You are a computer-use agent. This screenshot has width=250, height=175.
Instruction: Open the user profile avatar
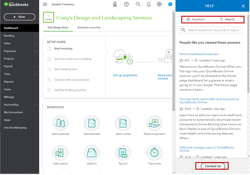pos(170,4)
